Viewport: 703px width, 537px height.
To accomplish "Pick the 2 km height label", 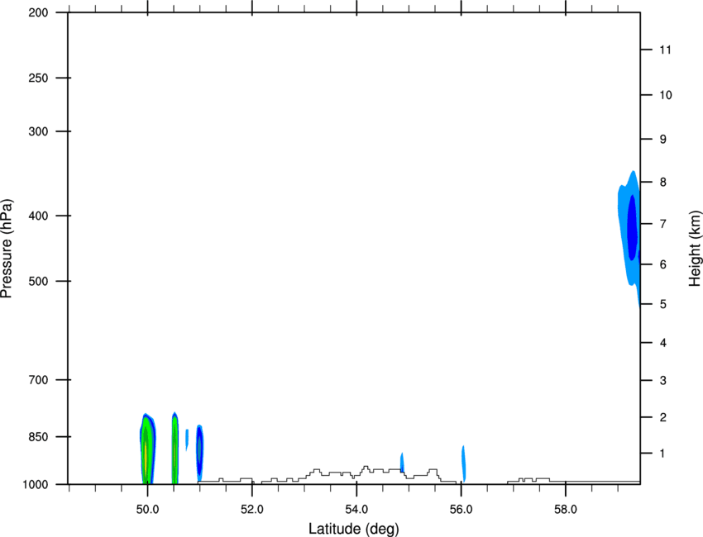I will tap(663, 417).
